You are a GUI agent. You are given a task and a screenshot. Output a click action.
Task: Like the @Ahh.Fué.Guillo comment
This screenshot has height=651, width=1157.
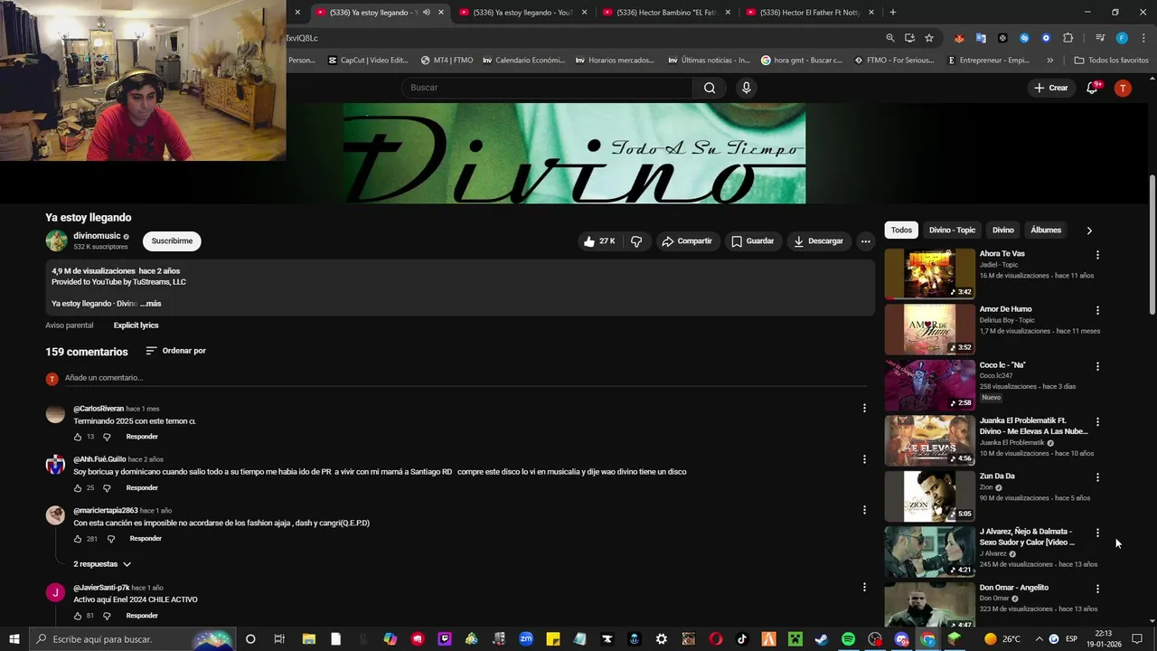click(x=78, y=488)
